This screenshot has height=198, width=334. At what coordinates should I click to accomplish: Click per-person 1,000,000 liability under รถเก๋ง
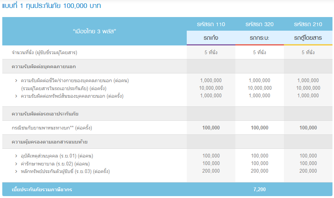click(x=211, y=81)
